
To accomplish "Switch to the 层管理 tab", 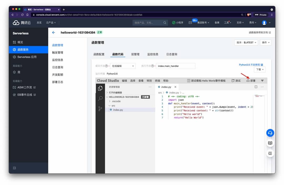I will (135, 54).
